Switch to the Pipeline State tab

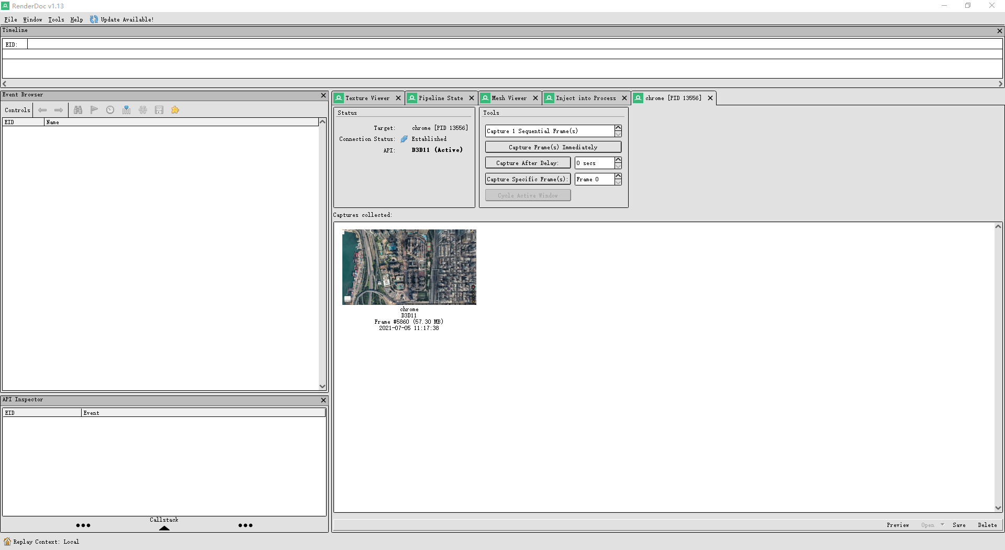click(440, 98)
